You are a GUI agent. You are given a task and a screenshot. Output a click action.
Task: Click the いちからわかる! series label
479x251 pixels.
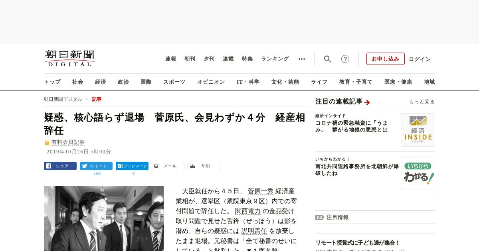[x=333, y=159]
